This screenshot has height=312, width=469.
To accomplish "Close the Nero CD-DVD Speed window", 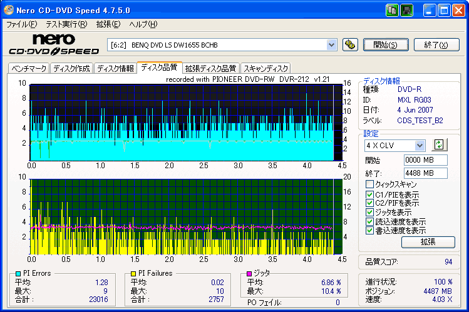I will coord(458,11).
